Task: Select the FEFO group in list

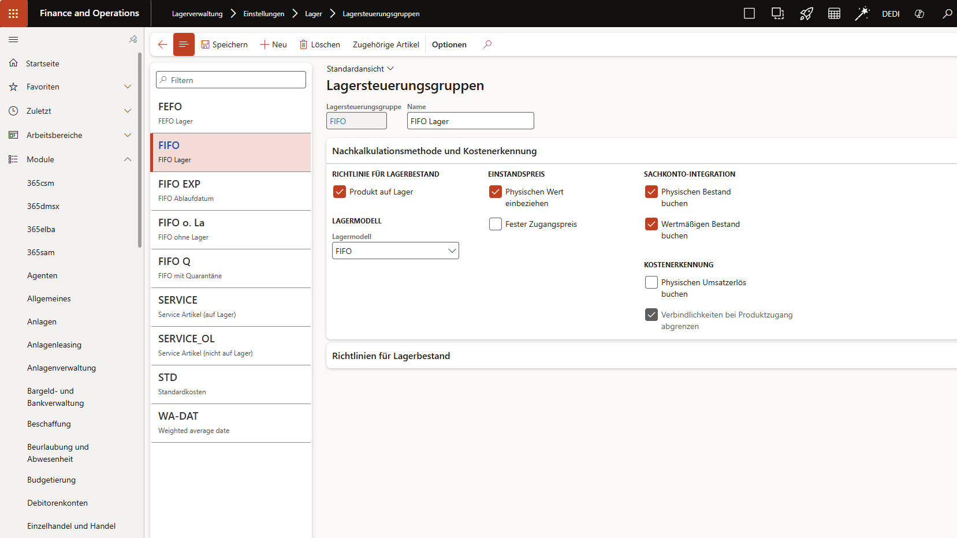Action: 230,114
